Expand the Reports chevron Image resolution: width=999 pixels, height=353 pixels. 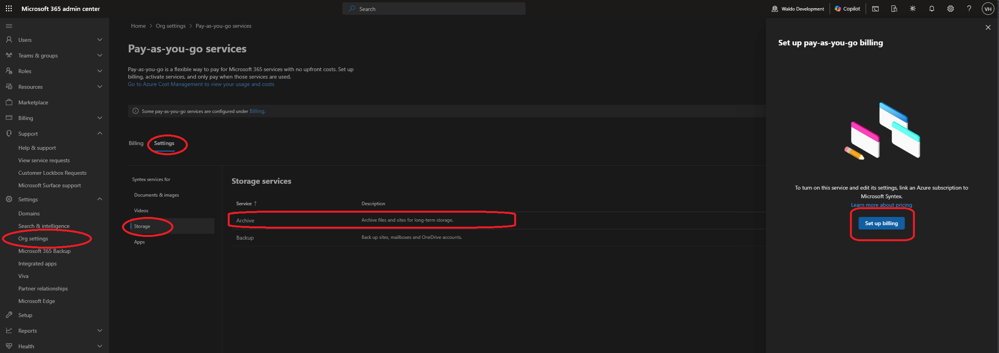(100, 330)
